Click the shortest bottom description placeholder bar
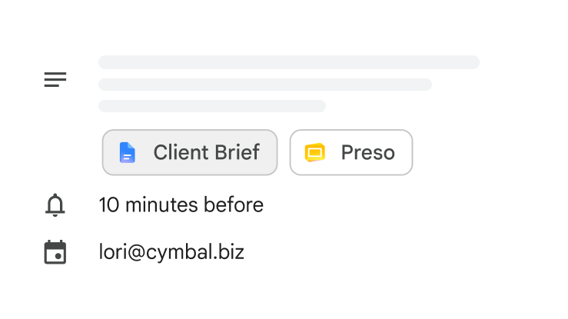This screenshot has height=319, width=568. [212, 106]
